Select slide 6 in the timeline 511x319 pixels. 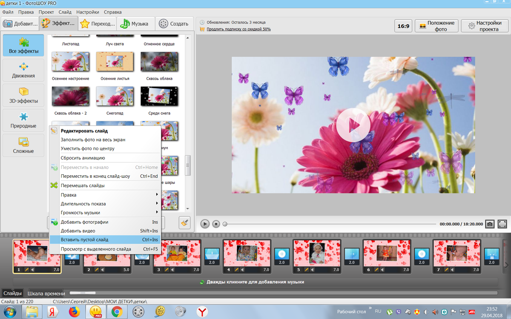pos(387,256)
